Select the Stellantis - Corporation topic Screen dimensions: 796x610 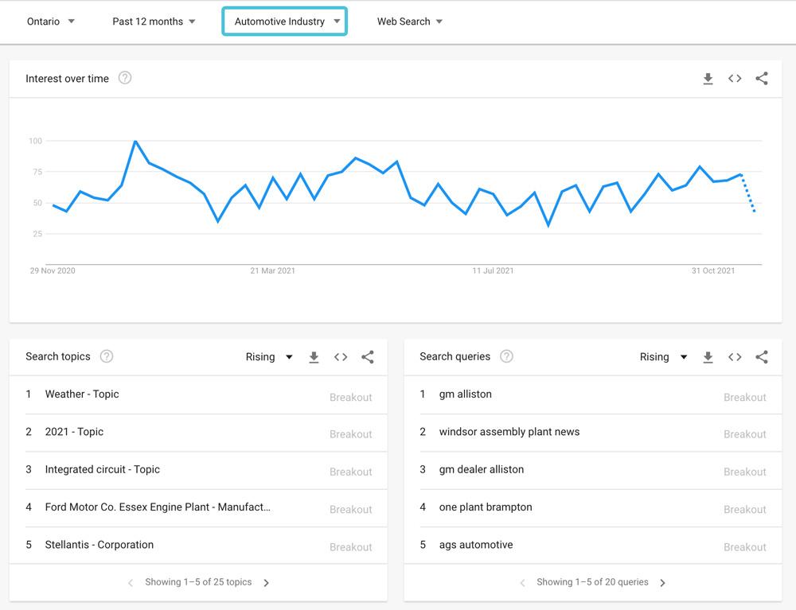click(x=99, y=545)
